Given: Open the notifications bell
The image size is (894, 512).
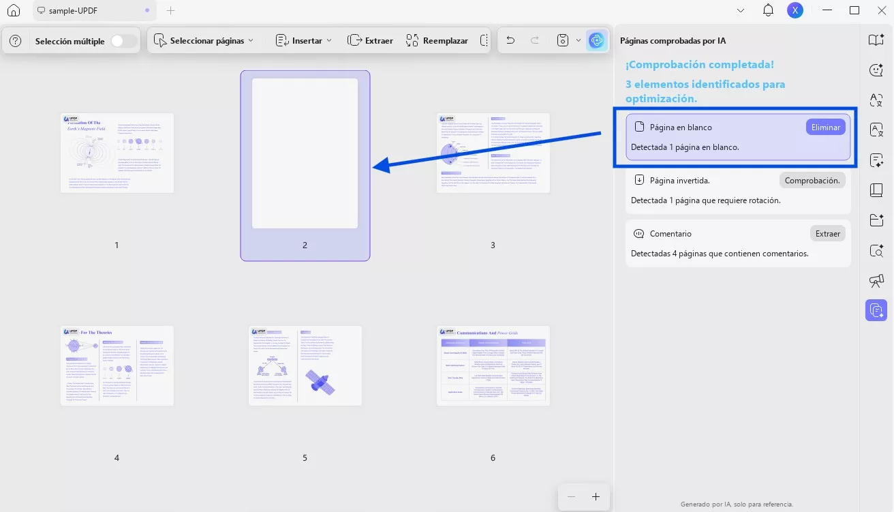Looking at the screenshot, I should [x=769, y=10].
